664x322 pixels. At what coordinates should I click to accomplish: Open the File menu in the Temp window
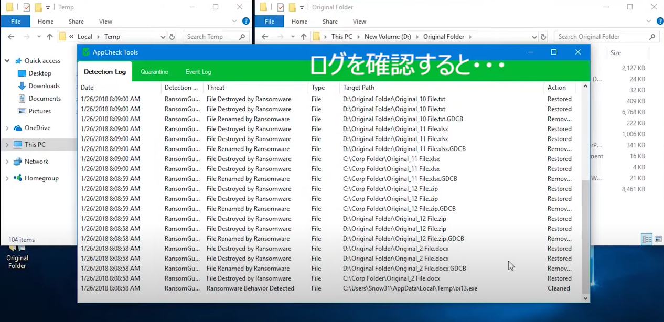pyautogui.click(x=15, y=21)
